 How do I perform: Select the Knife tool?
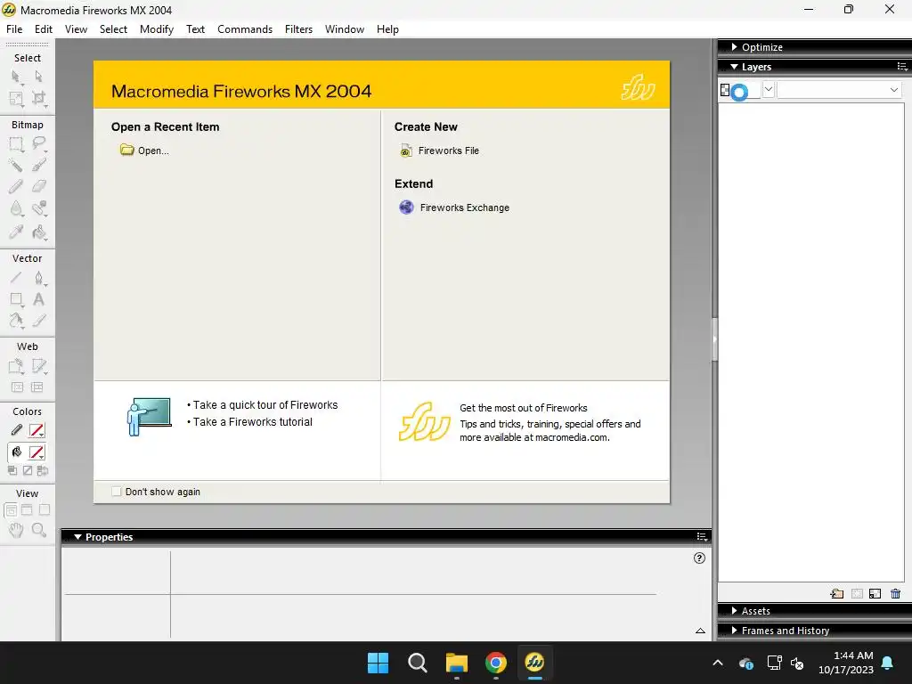click(x=38, y=321)
